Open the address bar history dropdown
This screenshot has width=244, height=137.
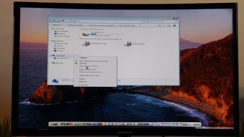(142, 22)
